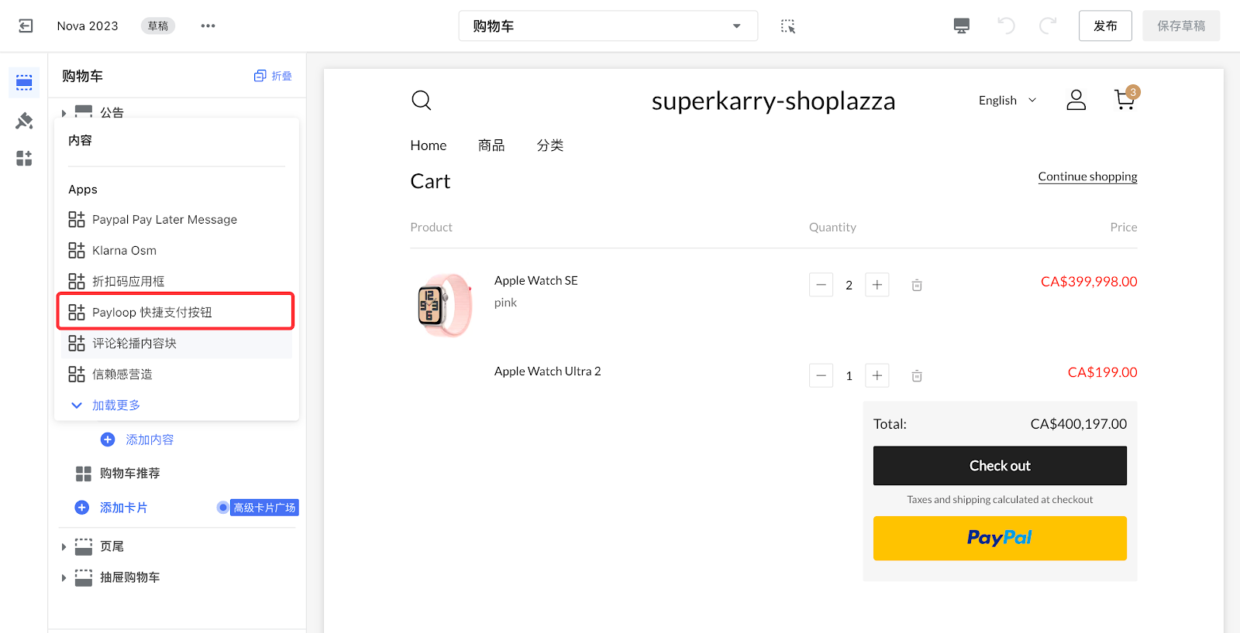Image resolution: width=1240 pixels, height=633 pixels.
Task: Toggle the advanced card marketplace switch
Action: [x=223, y=508]
